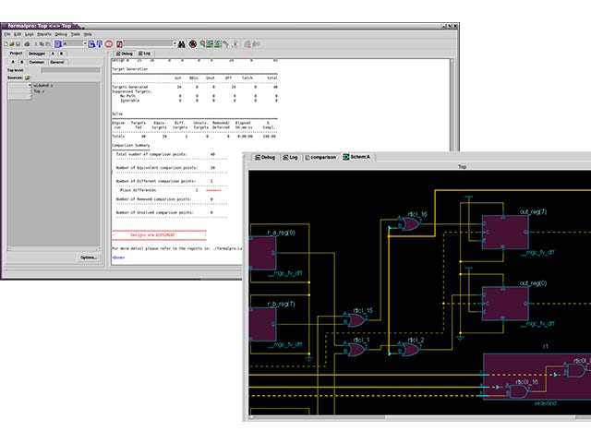Click the gray wrench-like toolbar icon

coord(225,44)
